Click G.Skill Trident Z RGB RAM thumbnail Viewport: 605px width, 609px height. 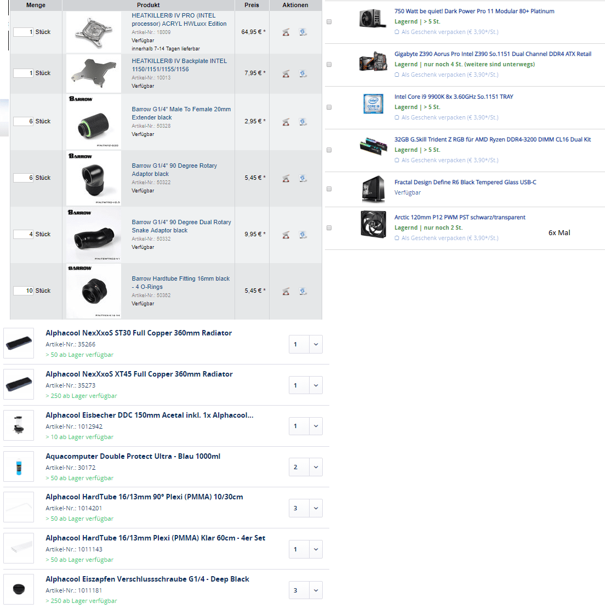click(x=373, y=146)
